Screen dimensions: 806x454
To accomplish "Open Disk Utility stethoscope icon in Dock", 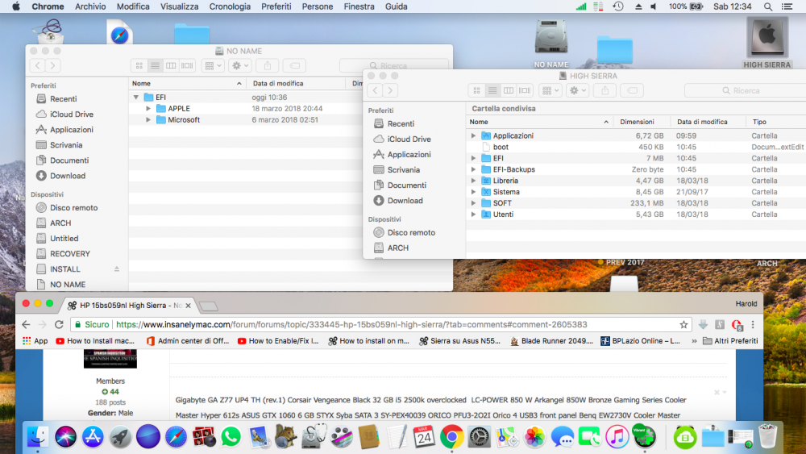I will click(x=314, y=437).
